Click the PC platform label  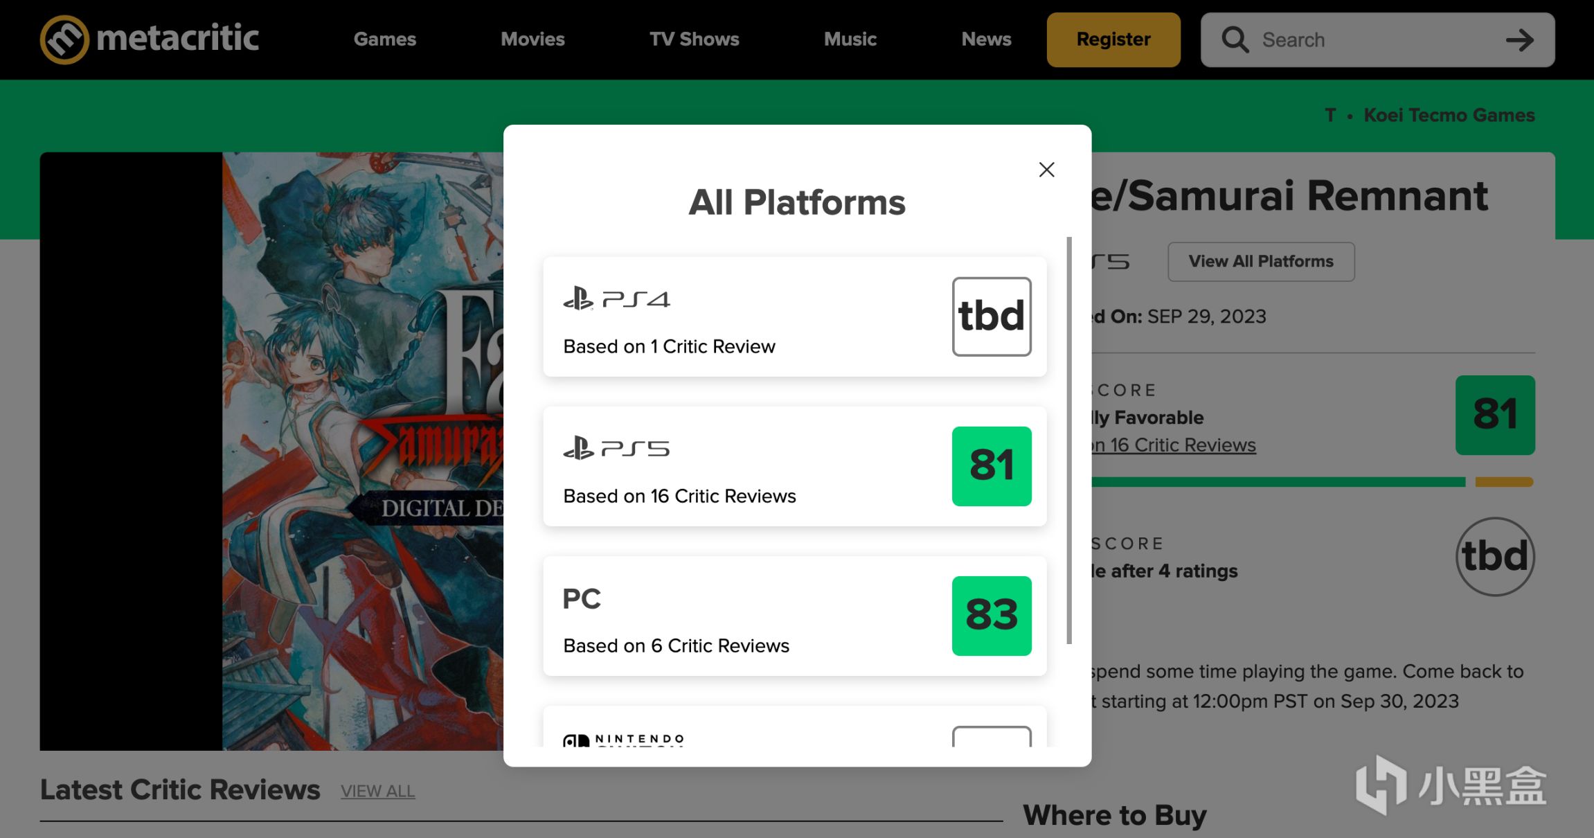click(582, 598)
